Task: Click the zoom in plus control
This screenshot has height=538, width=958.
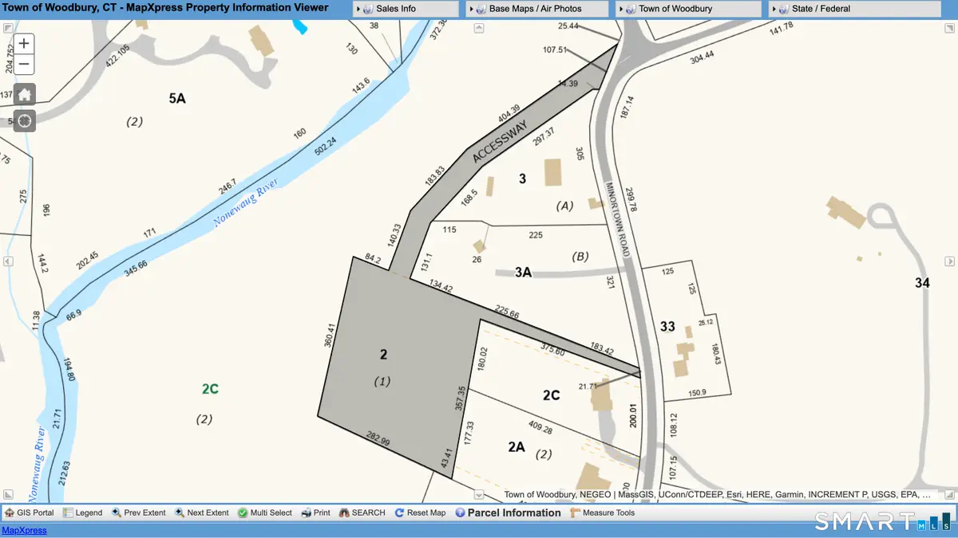Action: point(23,43)
